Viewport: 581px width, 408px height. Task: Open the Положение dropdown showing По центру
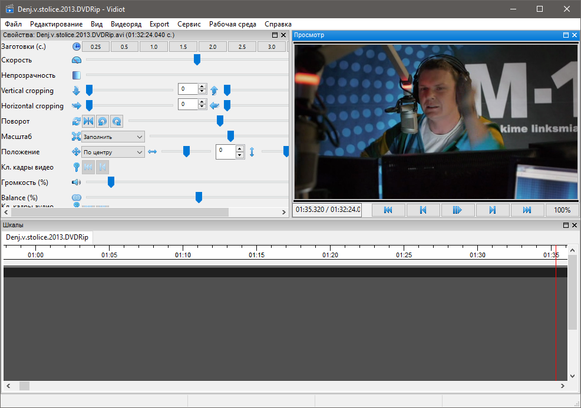coord(113,152)
